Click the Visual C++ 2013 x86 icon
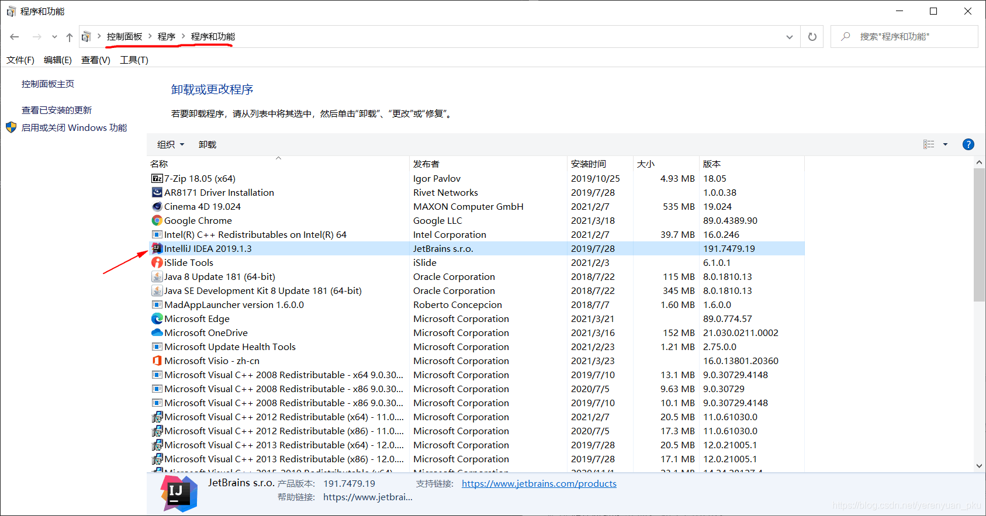This screenshot has height=516, width=986. tap(157, 459)
